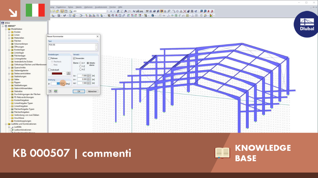Tick the Rahmen checkbox

click(49, 58)
